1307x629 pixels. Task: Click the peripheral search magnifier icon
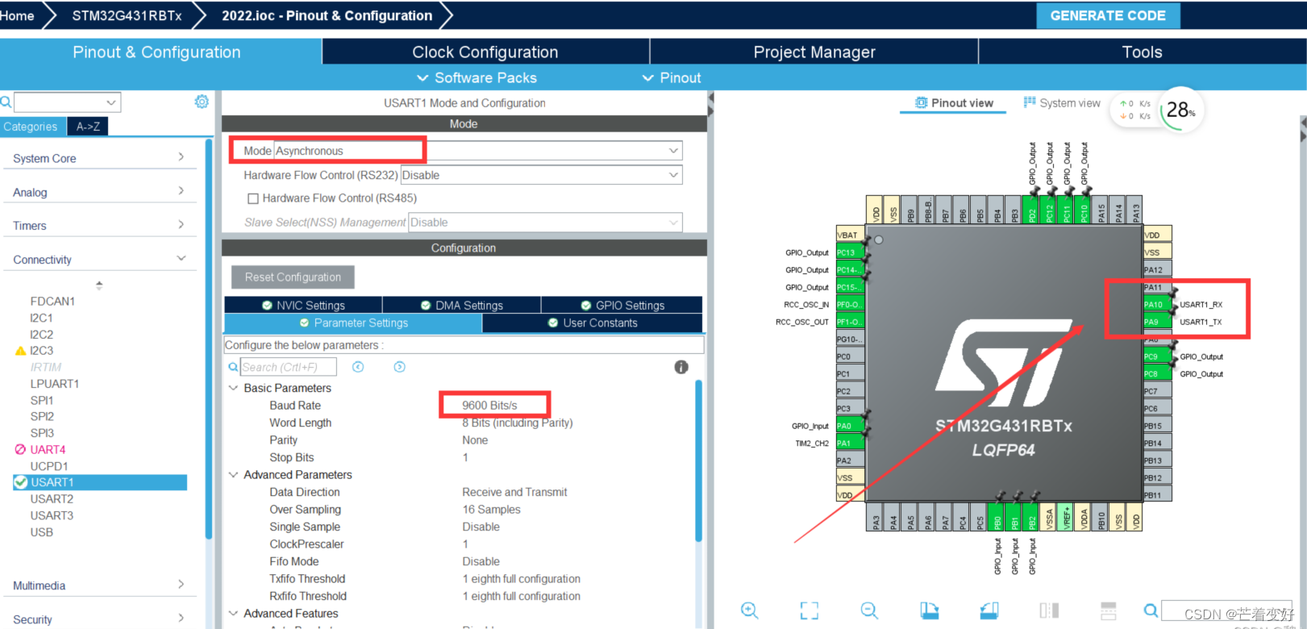tap(6, 102)
